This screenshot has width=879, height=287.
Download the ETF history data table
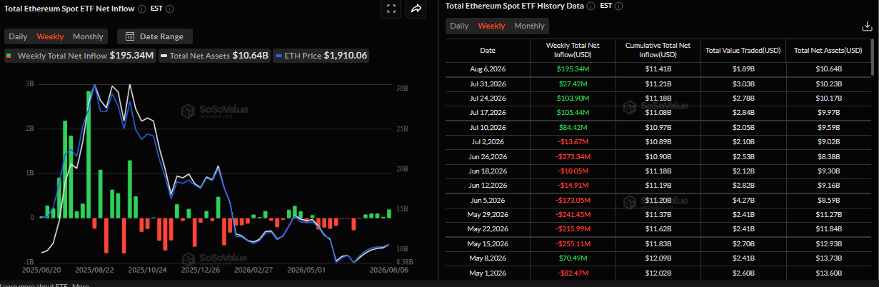tap(867, 26)
